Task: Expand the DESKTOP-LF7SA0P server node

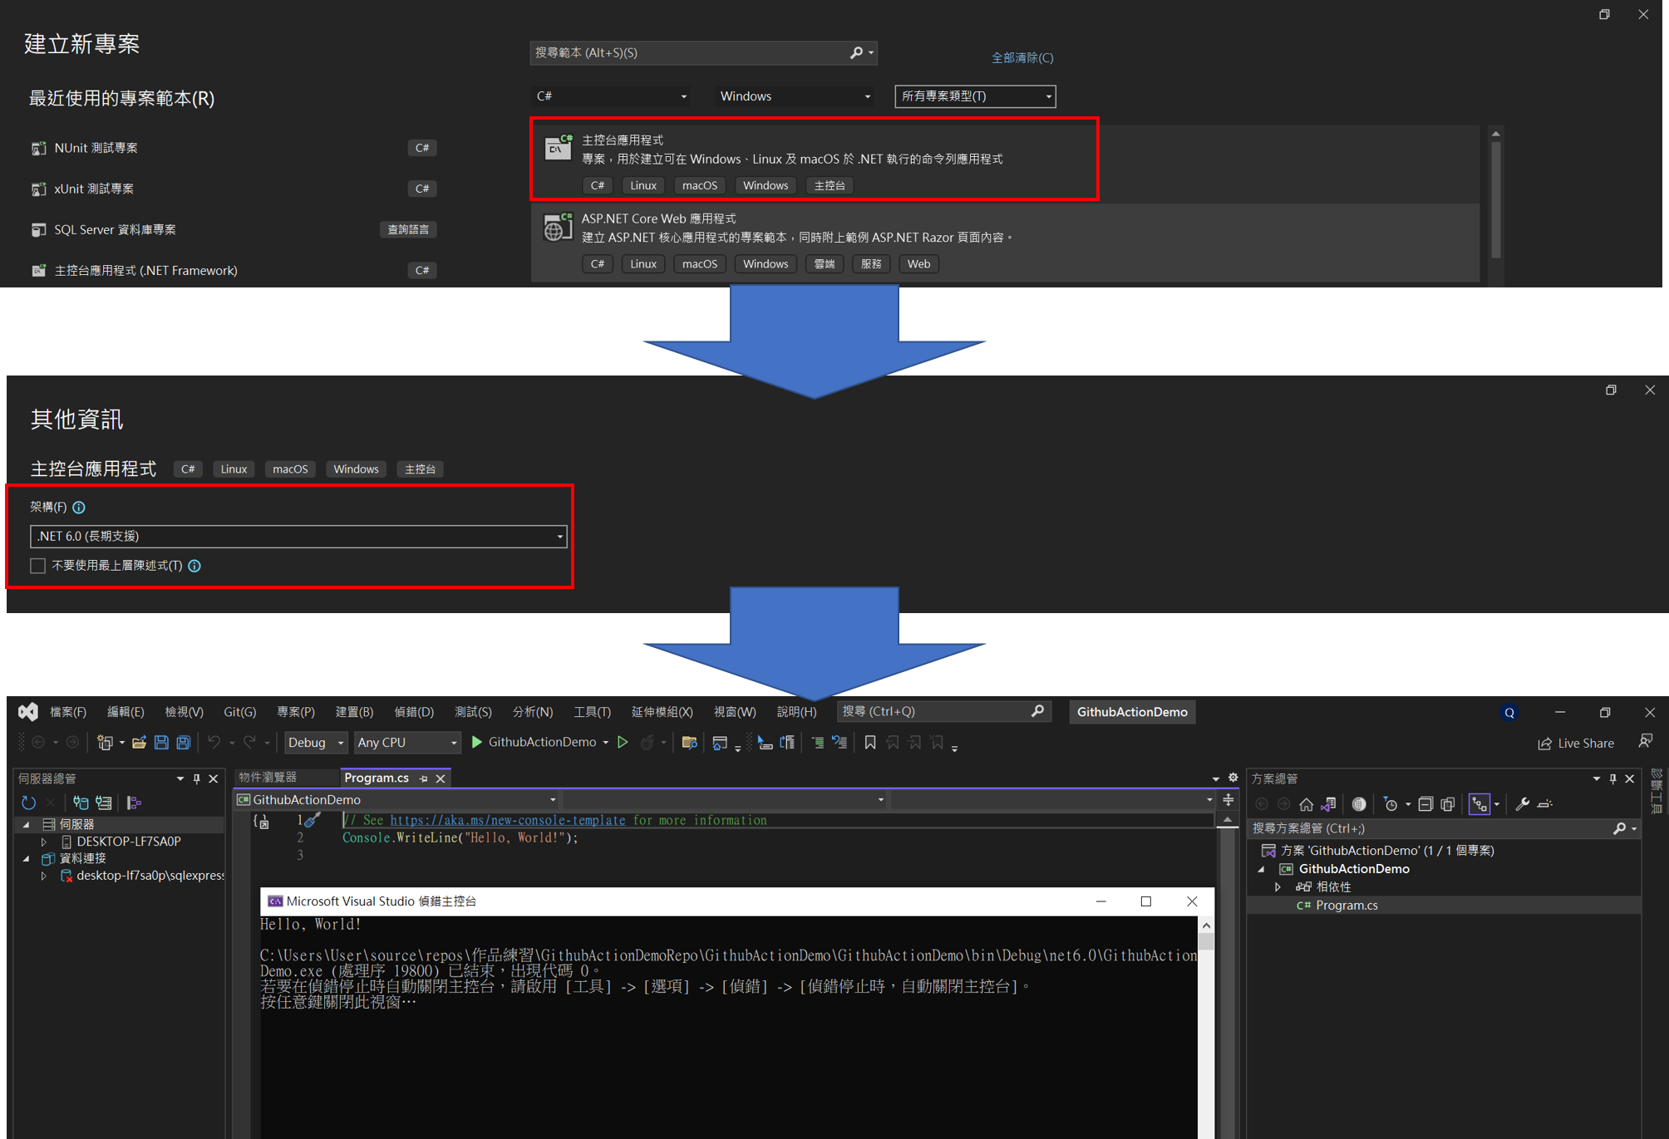Action: [43, 842]
